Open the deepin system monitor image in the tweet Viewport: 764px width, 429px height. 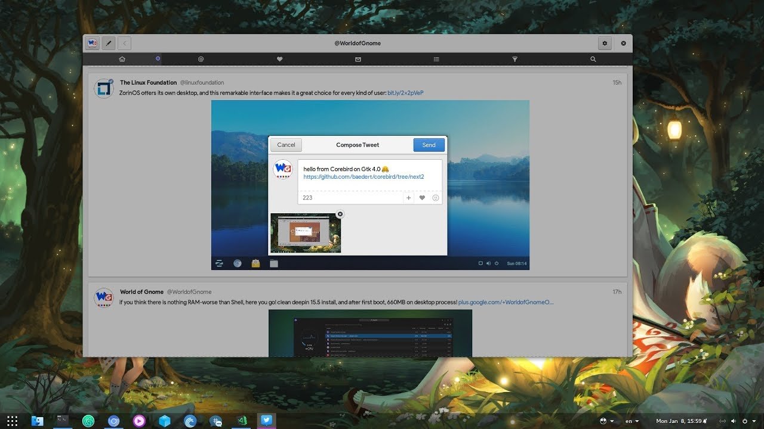click(370, 333)
